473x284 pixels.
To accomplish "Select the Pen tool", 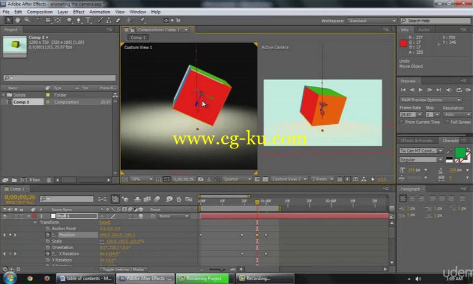I will [79, 20].
